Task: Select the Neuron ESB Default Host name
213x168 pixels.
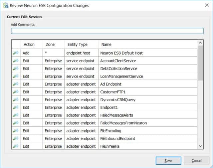Action: click(121, 53)
